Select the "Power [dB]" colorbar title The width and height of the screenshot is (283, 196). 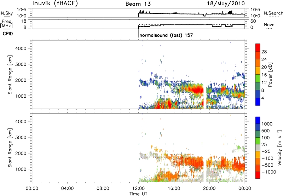point(270,75)
